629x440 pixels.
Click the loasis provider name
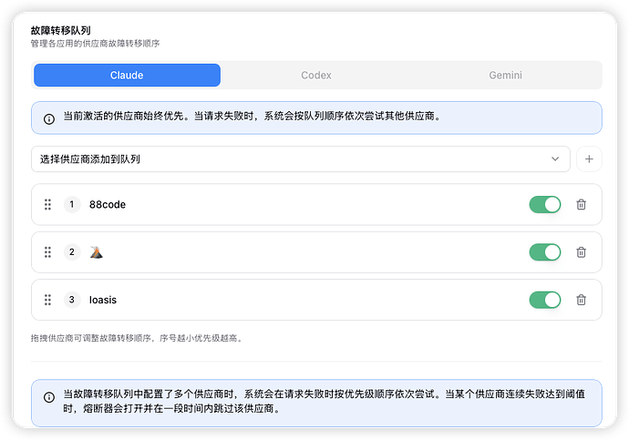point(103,300)
